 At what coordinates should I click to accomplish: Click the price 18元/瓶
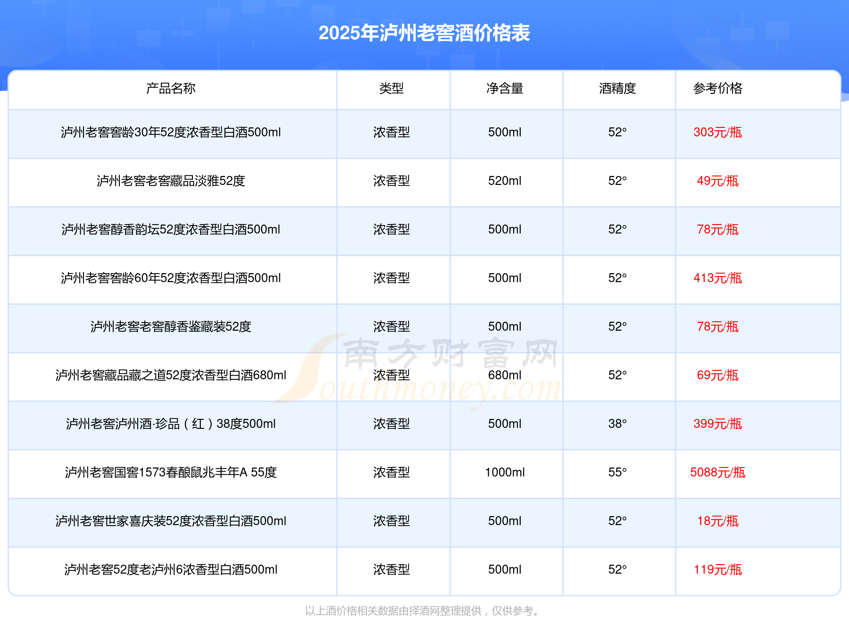click(x=717, y=521)
